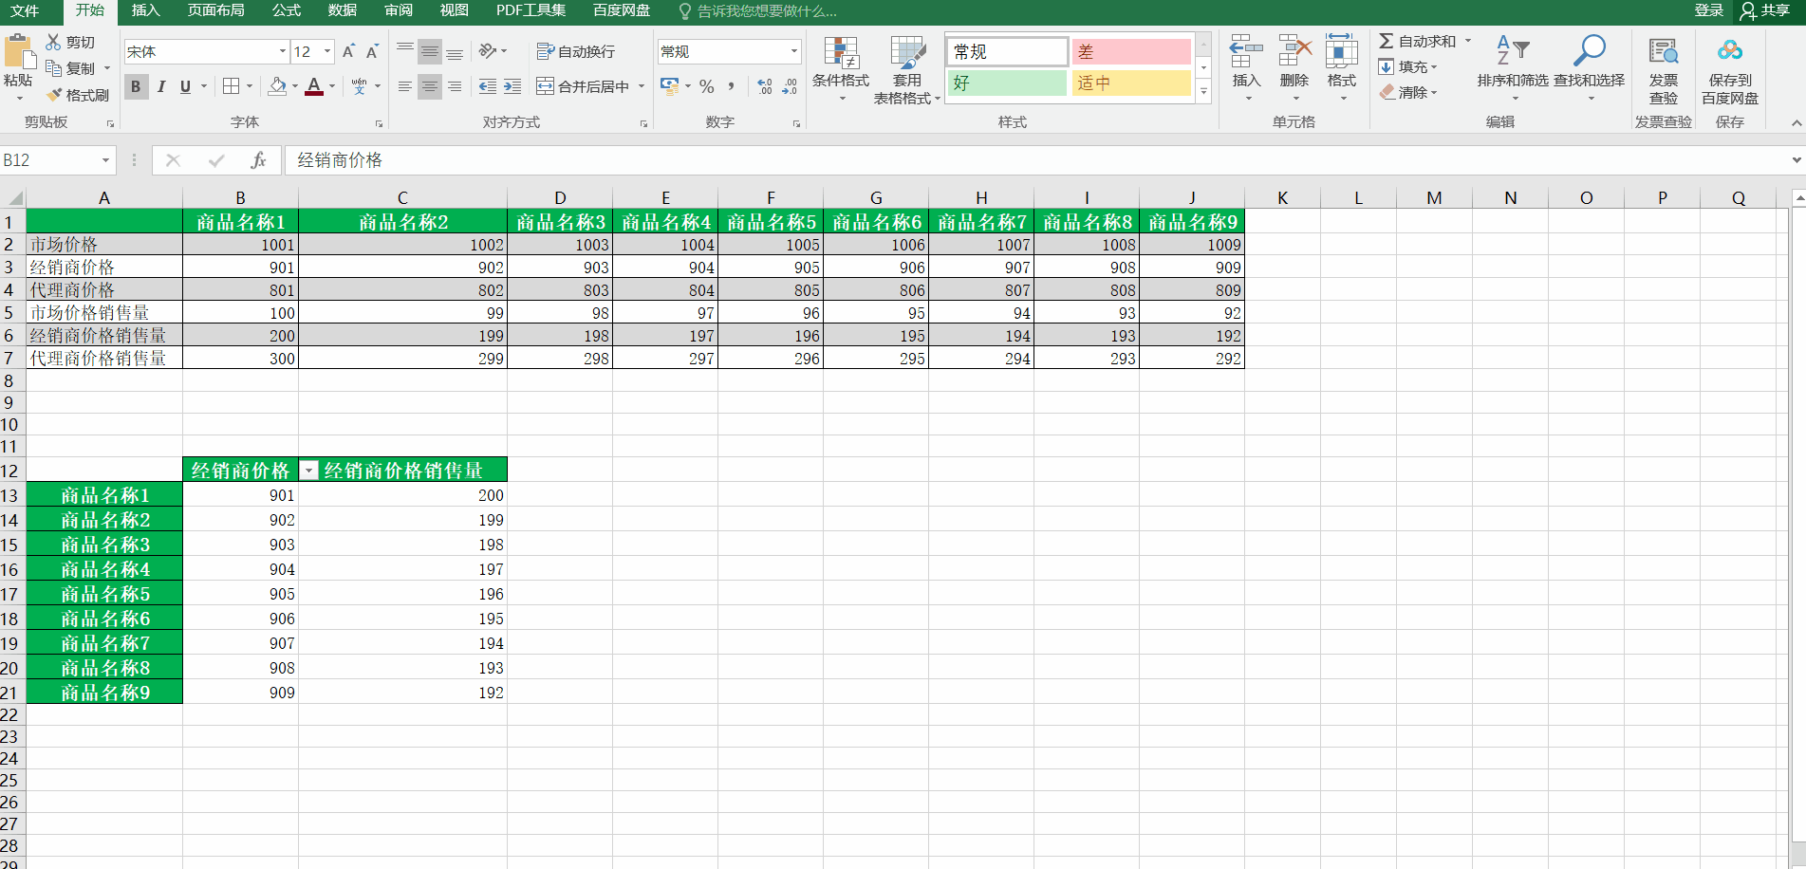Click the Delete (删除) cells icon
The height and width of the screenshot is (869, 1806).
click(1294, 53)
